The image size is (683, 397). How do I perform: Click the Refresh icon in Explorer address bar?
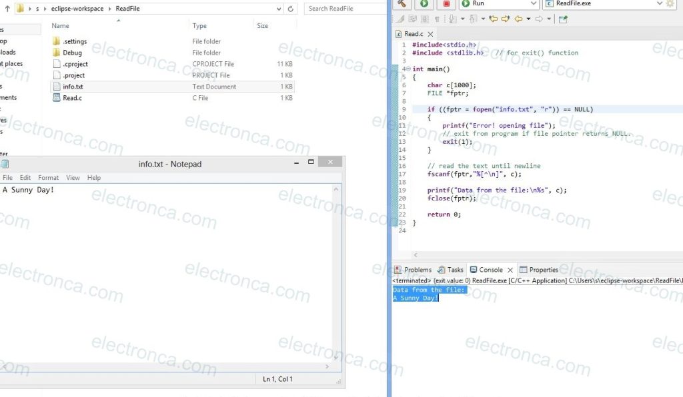(x=290, y=9)
